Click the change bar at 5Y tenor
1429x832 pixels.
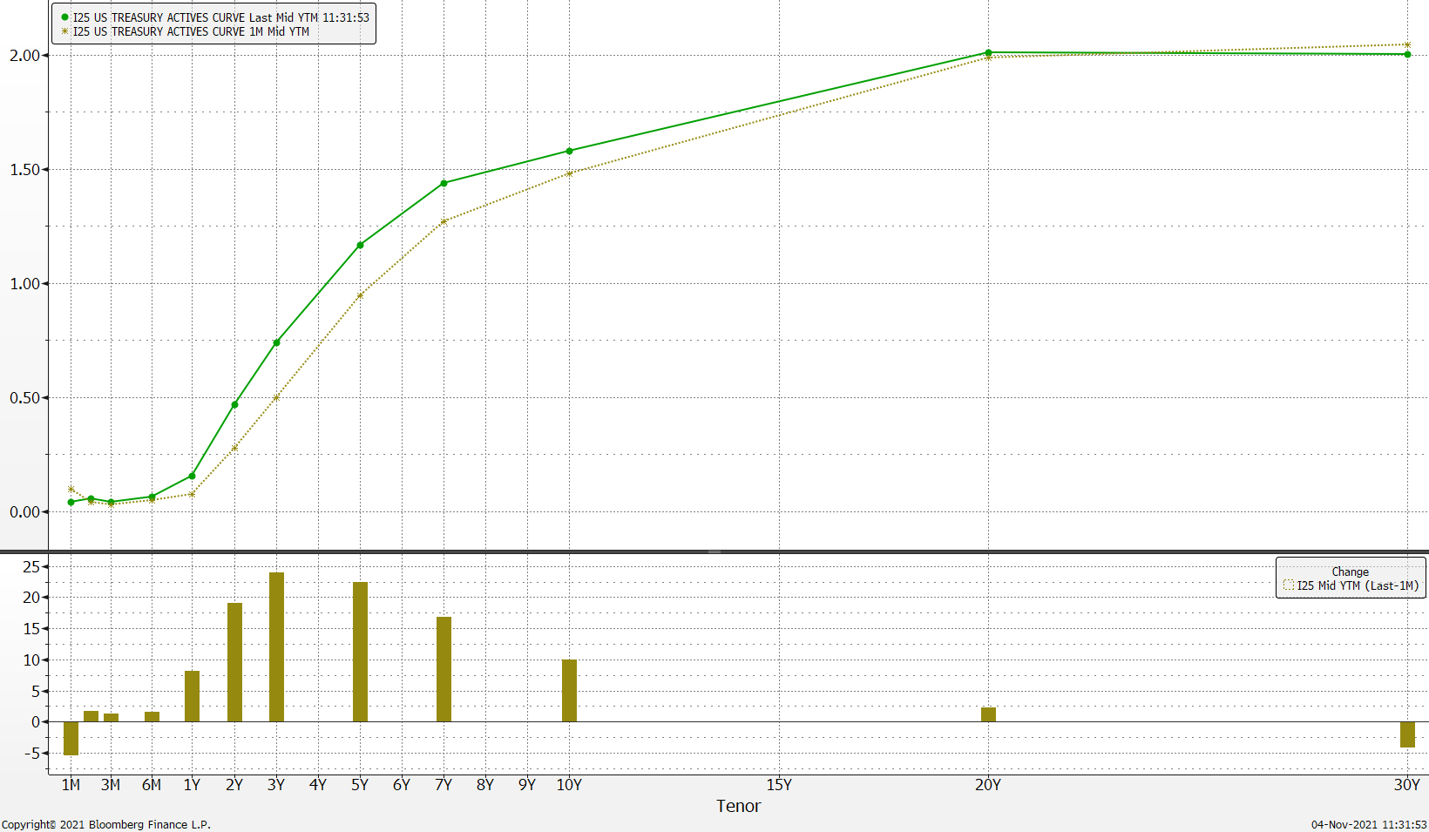(360, 652)
